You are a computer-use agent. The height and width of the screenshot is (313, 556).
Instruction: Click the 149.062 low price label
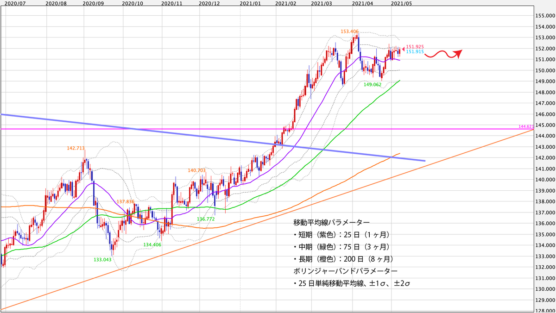pos(373,85)
